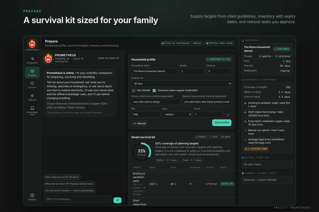Image resolution: width=319 pixels, height=212 pixels.
Task: Click the Active Tasks checklist icon
Action: click(243, 158)
